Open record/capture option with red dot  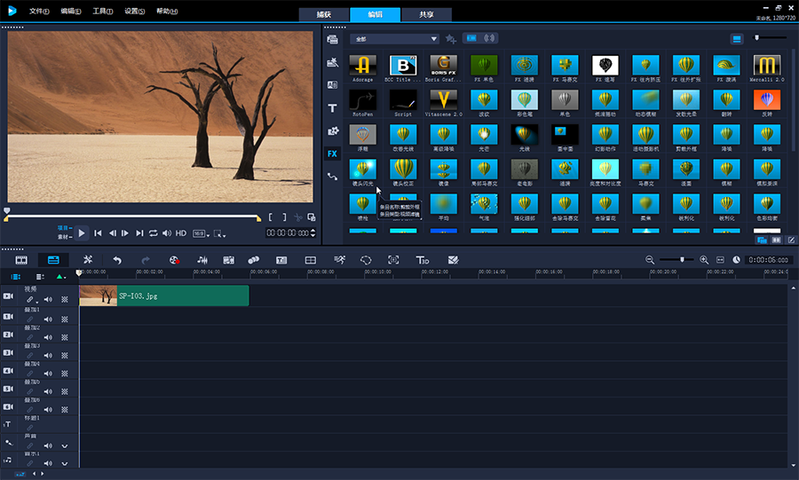point(174,260)
